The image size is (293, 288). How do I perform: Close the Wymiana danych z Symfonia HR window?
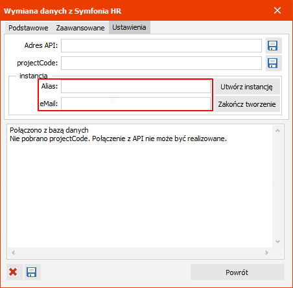click(277, 10)
